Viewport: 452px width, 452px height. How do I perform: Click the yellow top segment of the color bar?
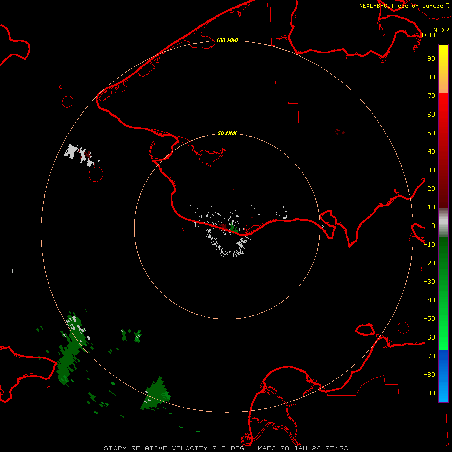pyautogui.click(x=443, y=69)
